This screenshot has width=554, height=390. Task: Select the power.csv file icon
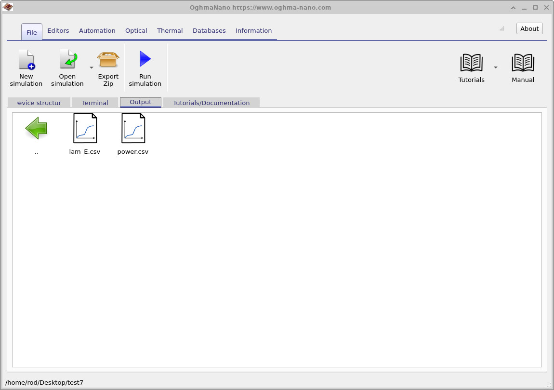pyautogui.click(x=133, y=128)
